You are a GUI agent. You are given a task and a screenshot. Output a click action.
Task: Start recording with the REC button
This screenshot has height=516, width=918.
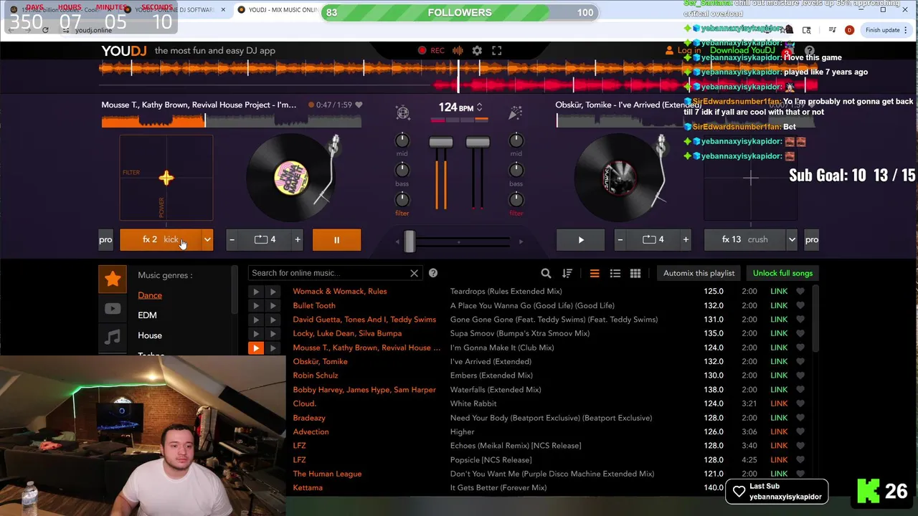(x=432, y=50)
